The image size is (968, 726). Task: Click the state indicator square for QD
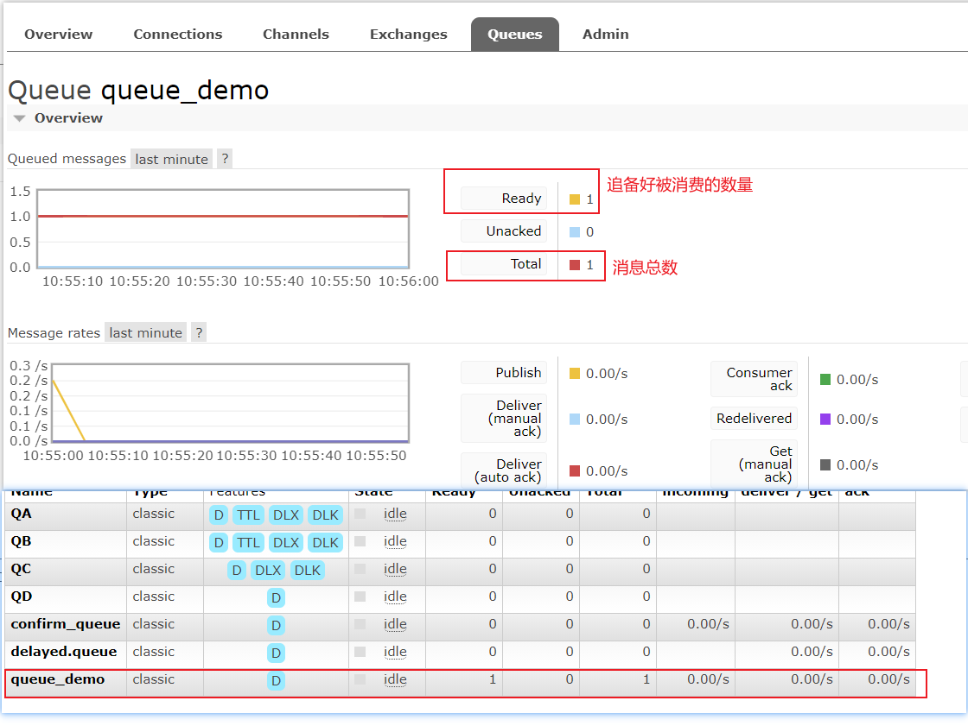coord(360,597)
